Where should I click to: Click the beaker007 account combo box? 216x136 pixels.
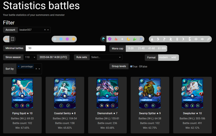[x=34, y=30]
